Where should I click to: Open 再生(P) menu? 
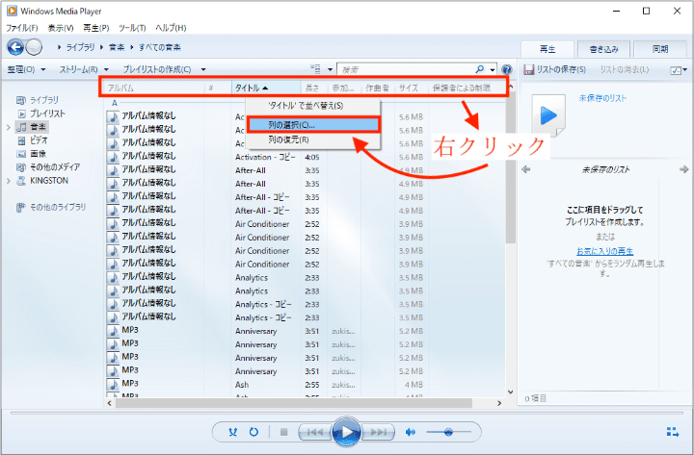[96, 28]
